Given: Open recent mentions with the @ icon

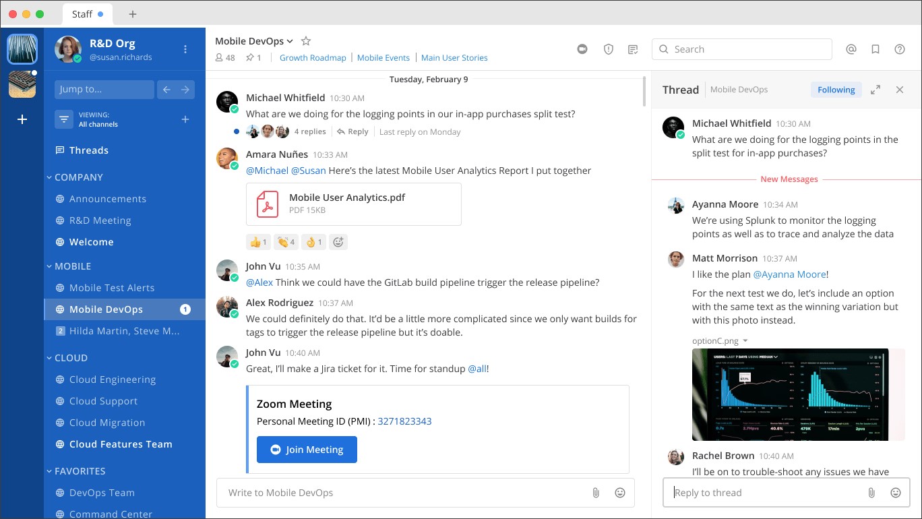Looking at the screenshot, I should coord(851,49).
